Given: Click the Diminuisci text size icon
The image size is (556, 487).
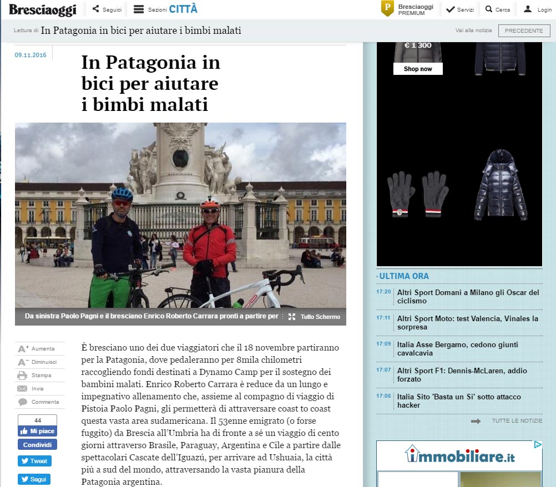Looking at the screenshot, I should [23, 362].
